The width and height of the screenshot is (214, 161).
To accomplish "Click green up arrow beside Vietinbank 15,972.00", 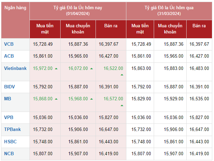I will coord(56,69).
